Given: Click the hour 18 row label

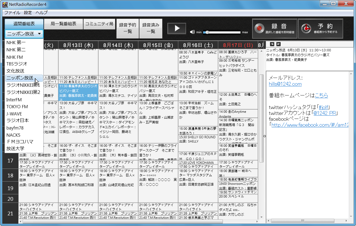Looking at the screenshot, I should pos(10,175).
